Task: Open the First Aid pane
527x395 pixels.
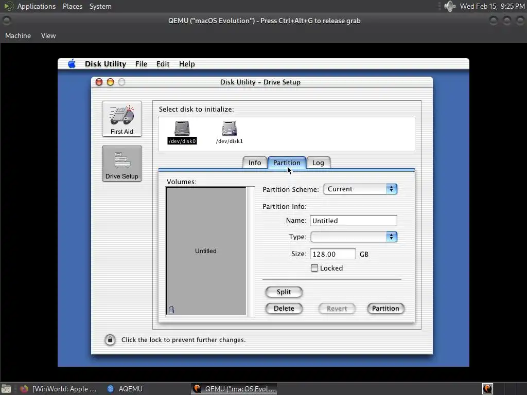Action: 121,119
